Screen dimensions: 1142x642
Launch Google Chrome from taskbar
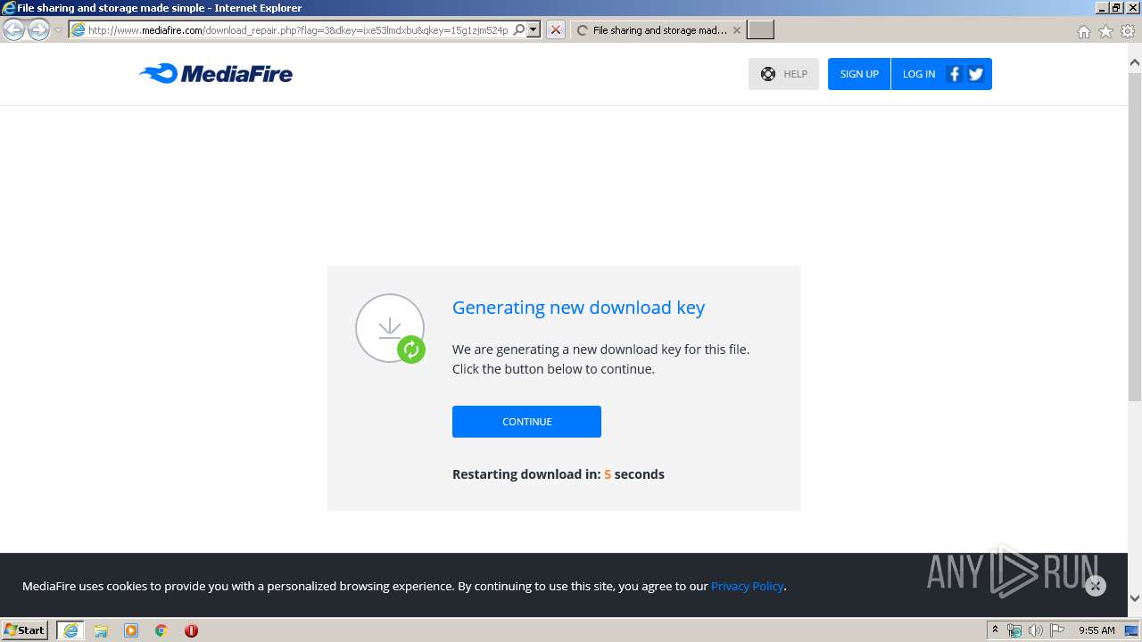(161, 630)
